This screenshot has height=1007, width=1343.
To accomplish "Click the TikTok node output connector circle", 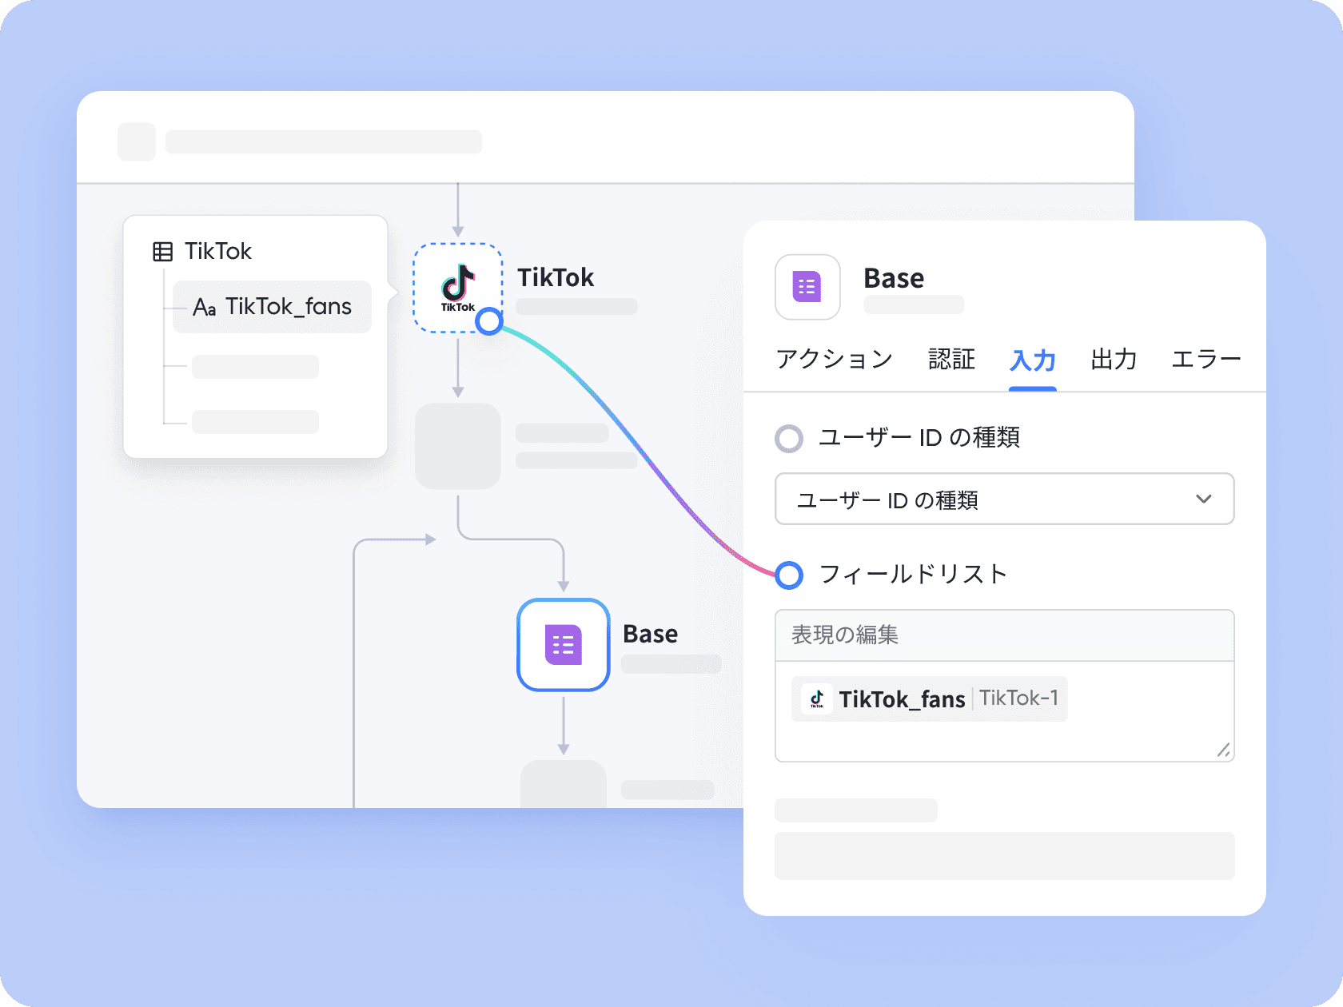I will point(488,321).
